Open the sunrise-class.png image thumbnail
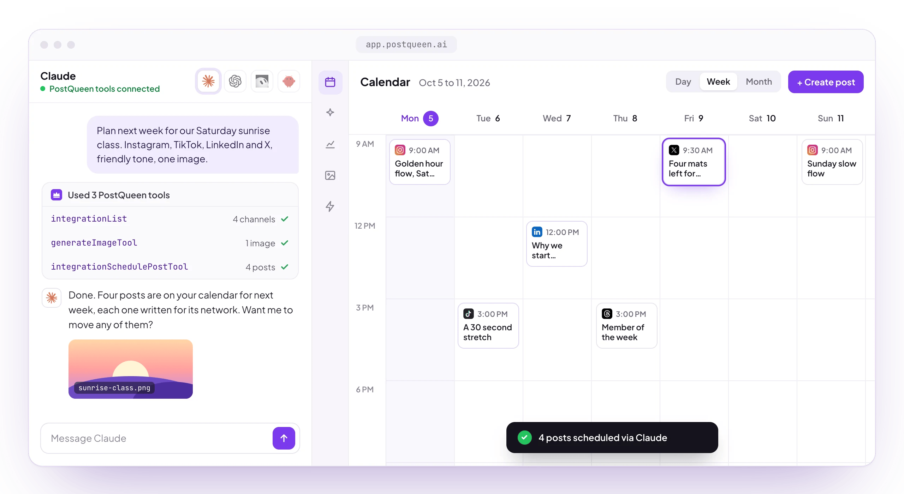The height and width of the screenshot is (494, 904). click(131, 369)
